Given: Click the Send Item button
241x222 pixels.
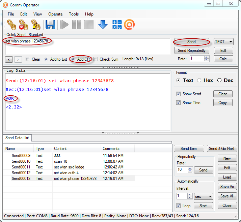Looking at the screenshot, I should click(189, 149).
